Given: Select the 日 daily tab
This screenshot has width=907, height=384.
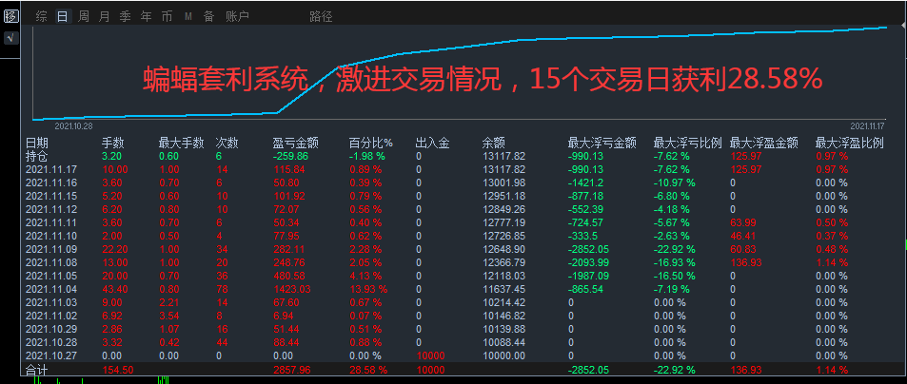Looking at the screenshot, I should (x=63, y=16).
